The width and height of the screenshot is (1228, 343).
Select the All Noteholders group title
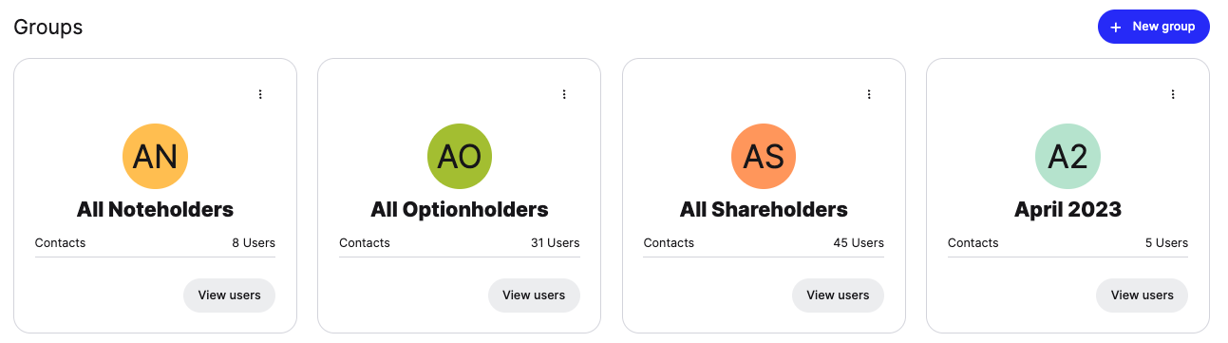pyautogui.click(x=155, y=209)
